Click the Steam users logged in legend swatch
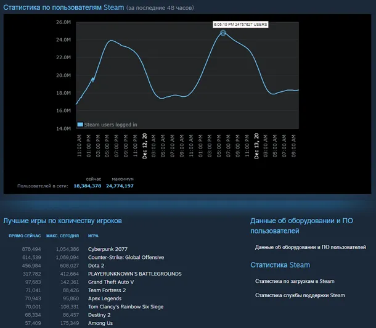This screenshot has width=376, height=328. pos(80,125)
